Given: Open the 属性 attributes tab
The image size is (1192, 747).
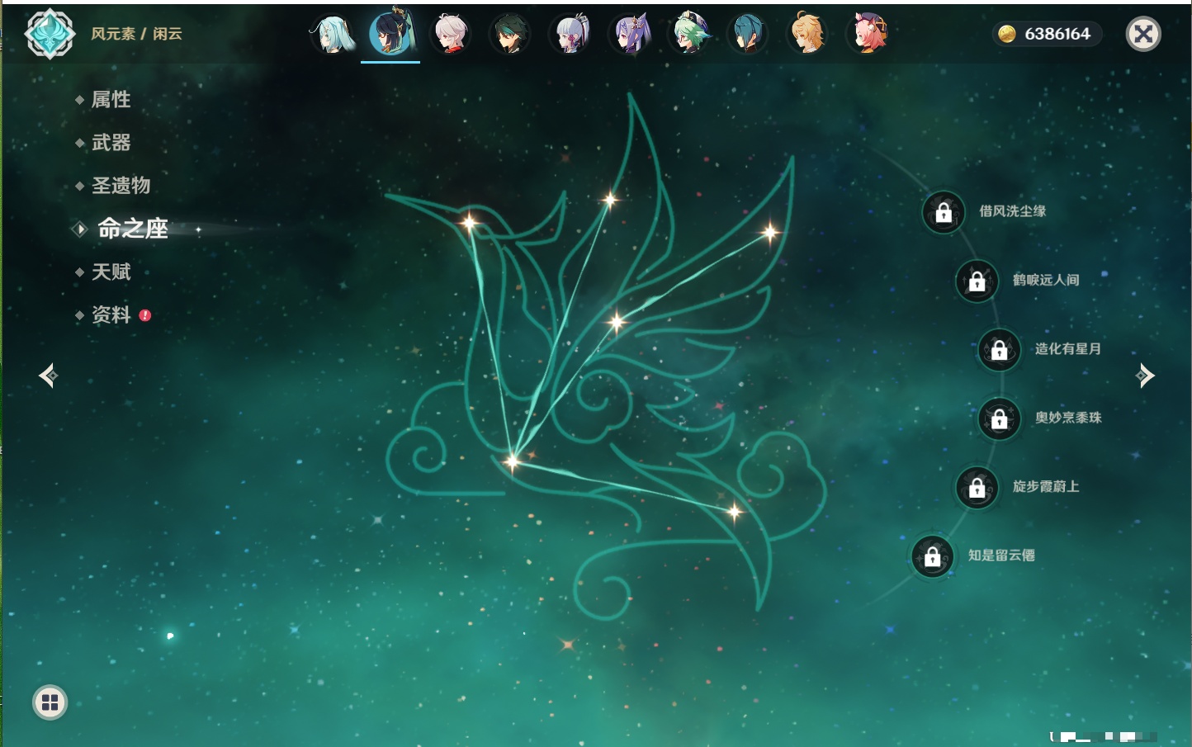Looking at the screenshot, I should point(111,100).
